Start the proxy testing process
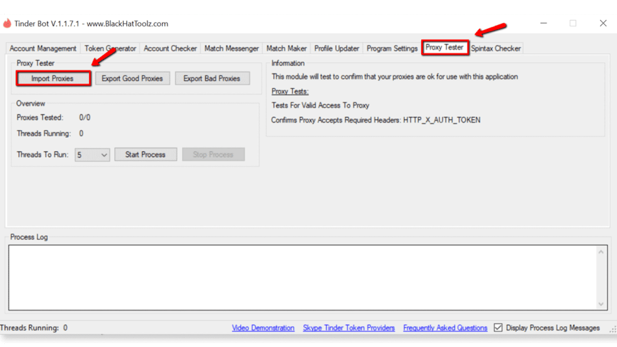617x347 pixels. click(x=146, y=155)
